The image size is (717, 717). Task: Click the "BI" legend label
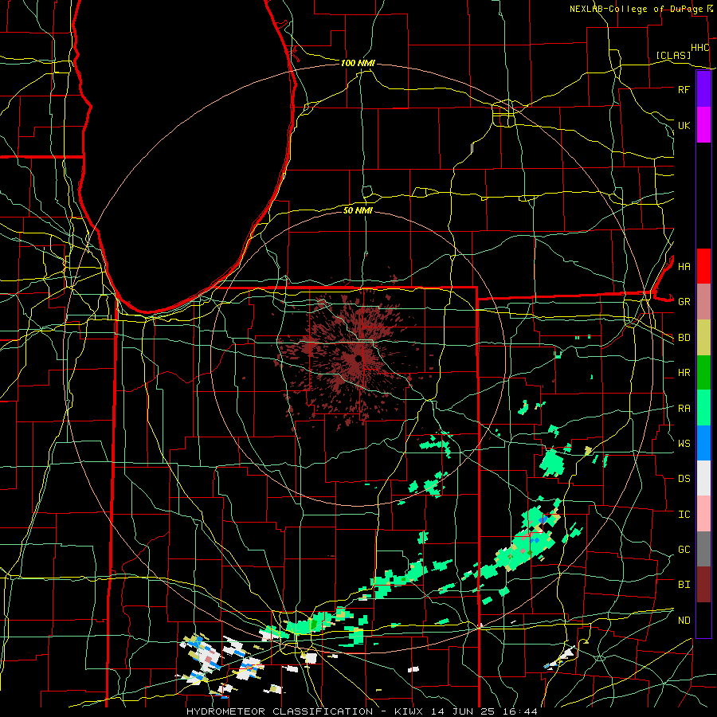pyautogui.click(x=684, y=585)
